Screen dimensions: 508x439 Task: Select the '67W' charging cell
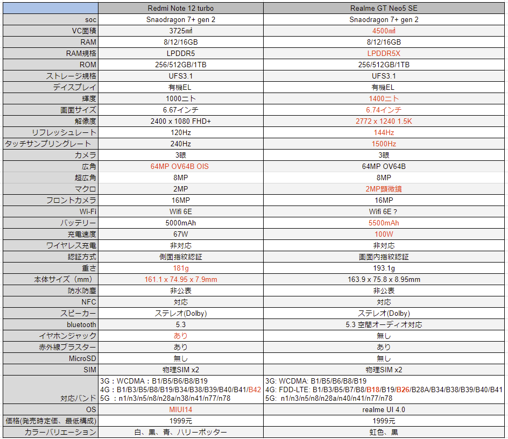pos(181,234)
